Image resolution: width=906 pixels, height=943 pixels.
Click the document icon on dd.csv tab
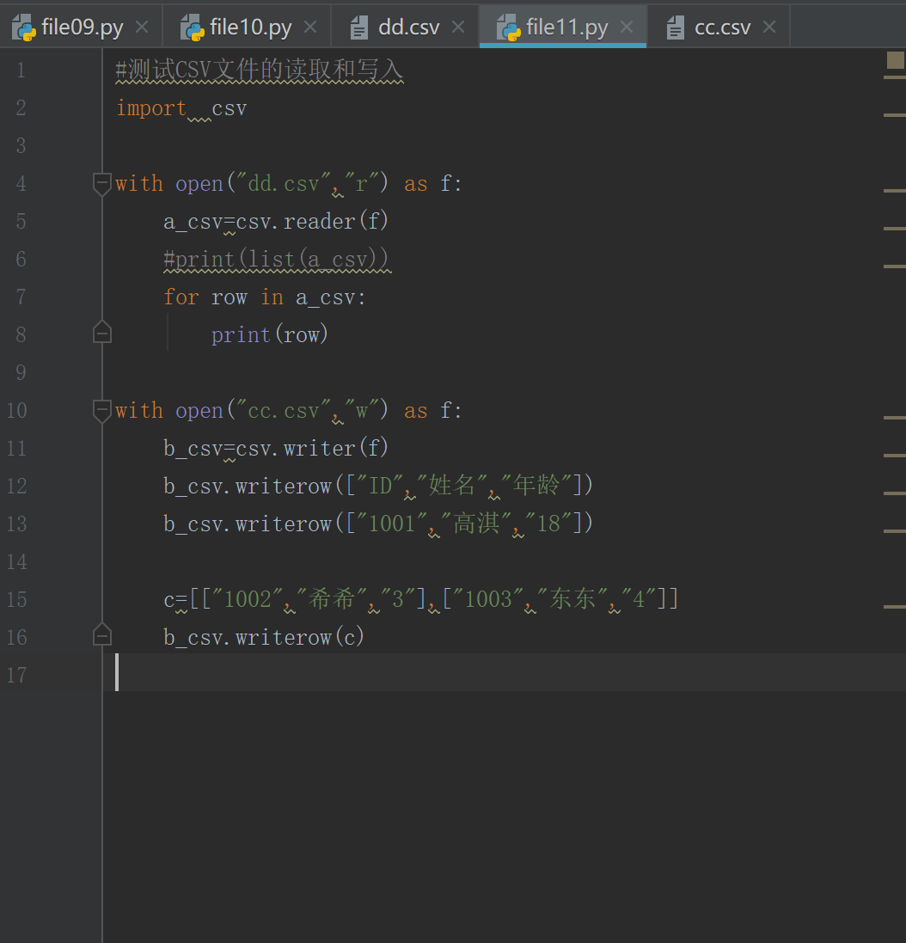[x=359, y=28]
